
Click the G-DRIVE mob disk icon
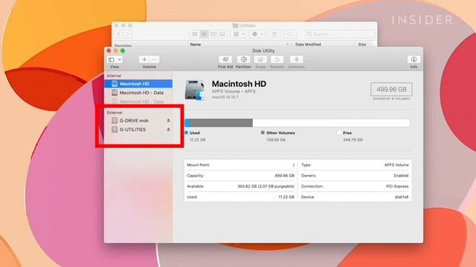(115, 120)
